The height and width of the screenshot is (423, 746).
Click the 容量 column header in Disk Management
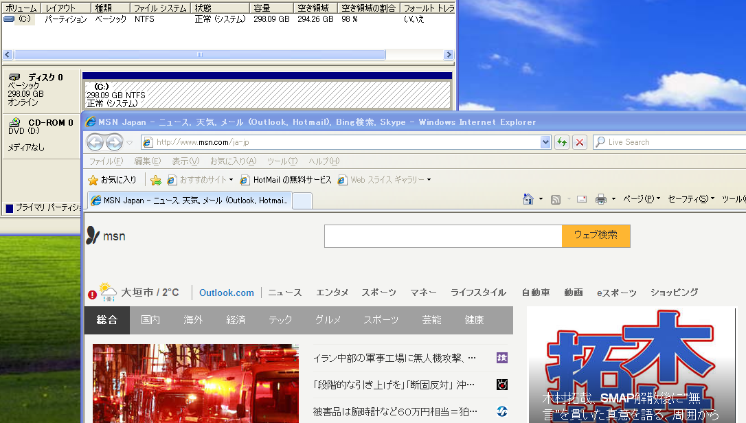coord(271,8)
